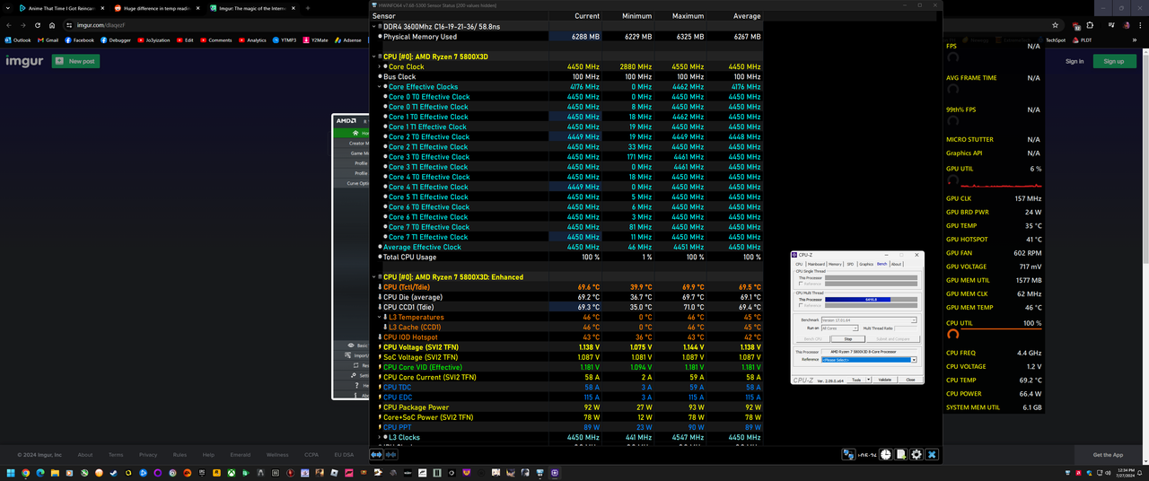Switch to SPD tab in CPU-Z
1149x481 pixels.
click(850, 264)
